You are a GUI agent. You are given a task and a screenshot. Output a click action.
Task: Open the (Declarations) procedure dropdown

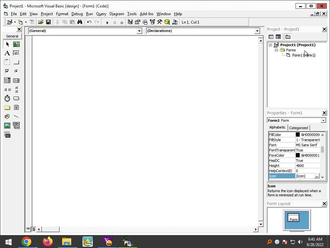pos(257,31)
